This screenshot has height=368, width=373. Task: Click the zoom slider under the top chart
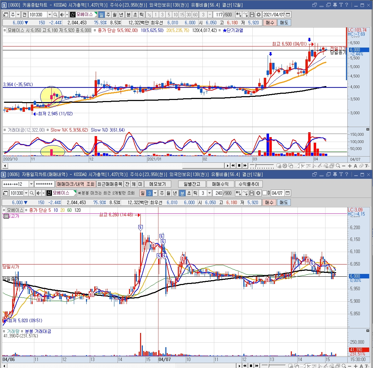(262, 166)
